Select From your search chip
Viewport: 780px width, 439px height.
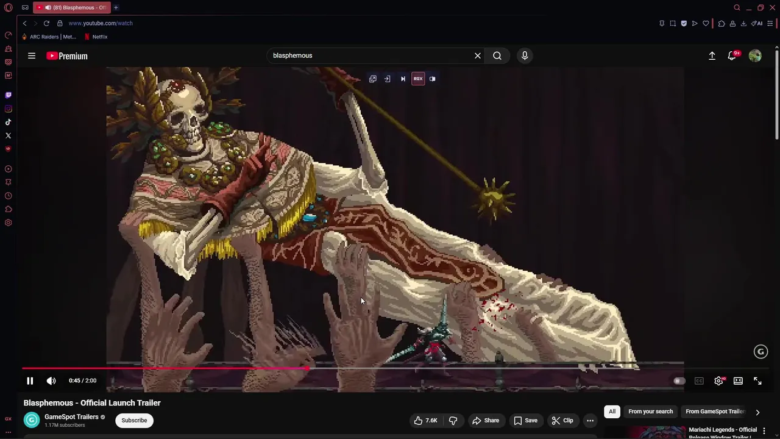point(650,412)
